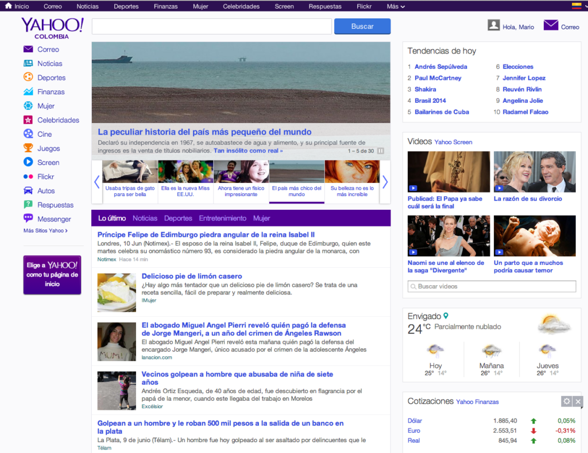
Task: Click the Inicio home icon
Action: pos(8,6)
